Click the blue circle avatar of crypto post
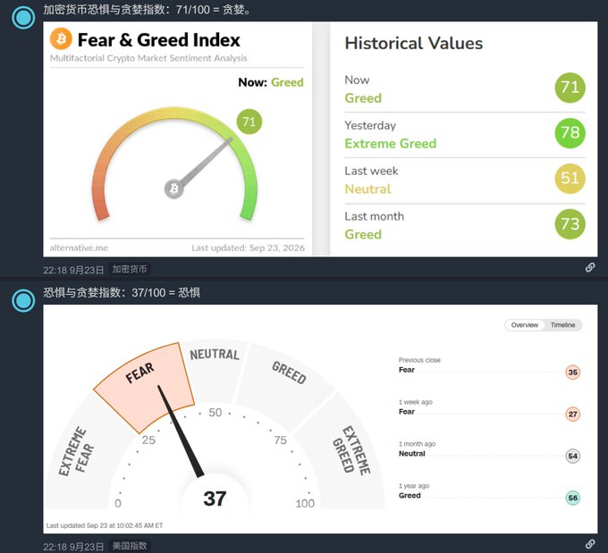This screenshot has width=608, height=553. tap(23, 18)
